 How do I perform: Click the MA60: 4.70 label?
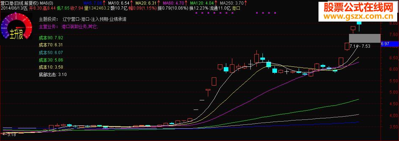pos(173,3)
